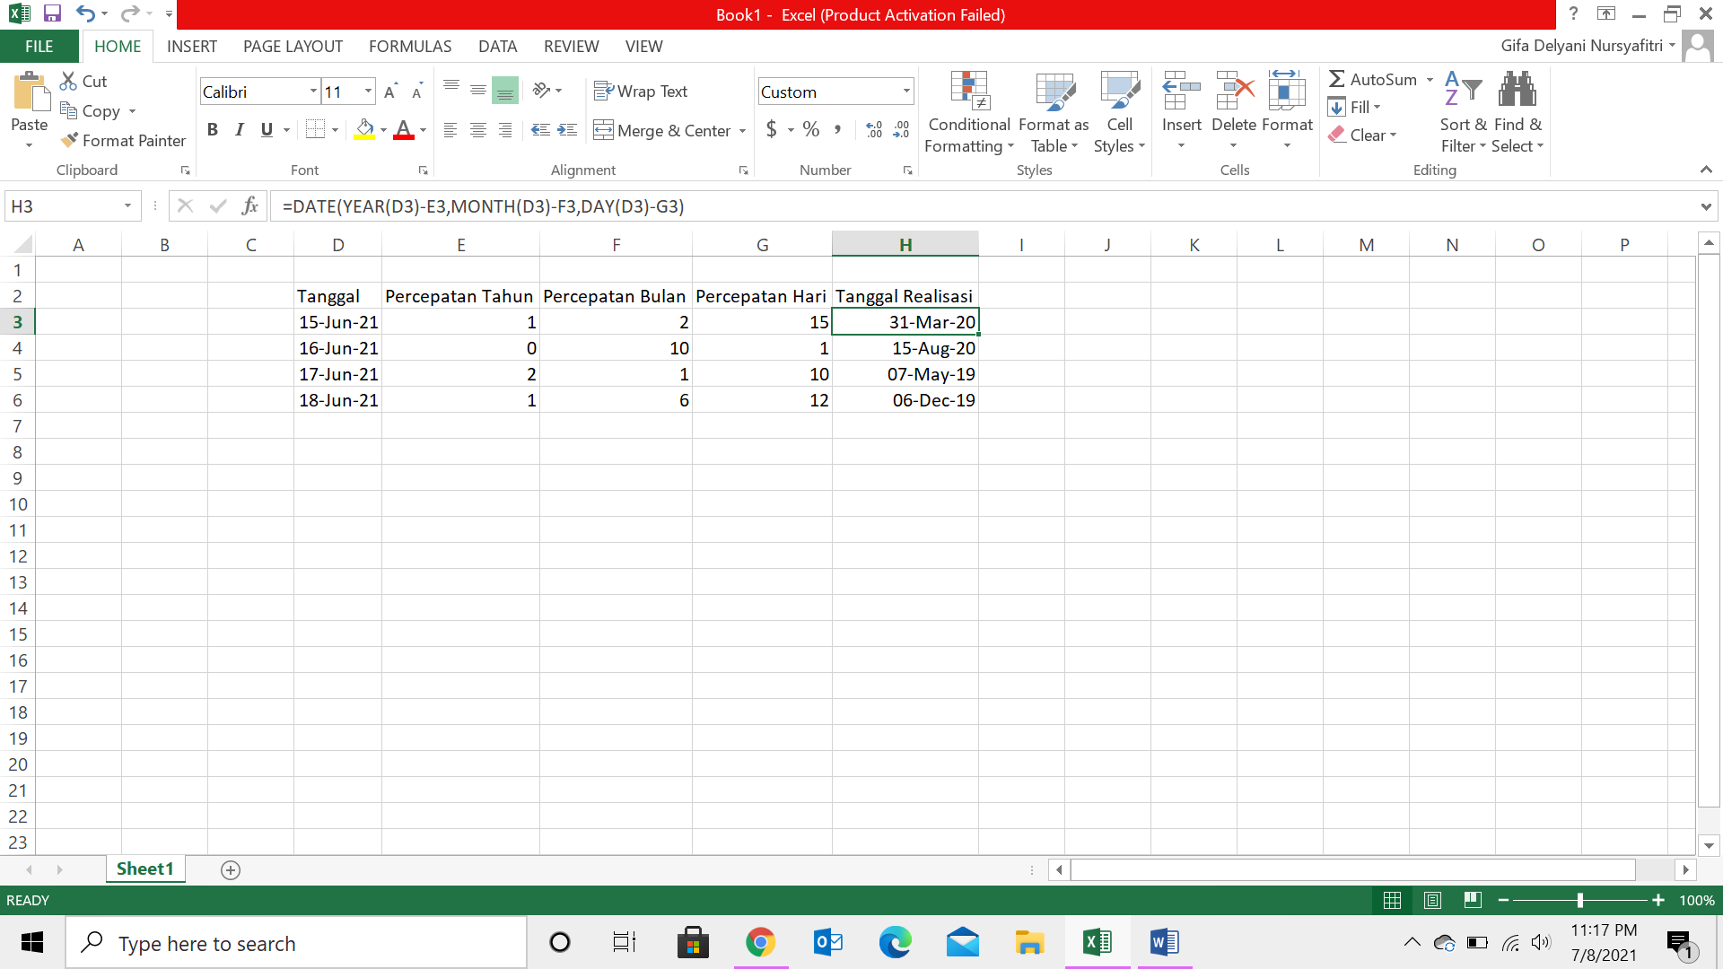This screenshot has height=969, width=1723.
Task: Expand the Font size dropdown showing 11
Action: [368, 92]
